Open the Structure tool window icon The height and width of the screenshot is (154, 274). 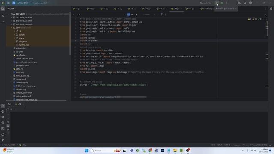[3, 16]
